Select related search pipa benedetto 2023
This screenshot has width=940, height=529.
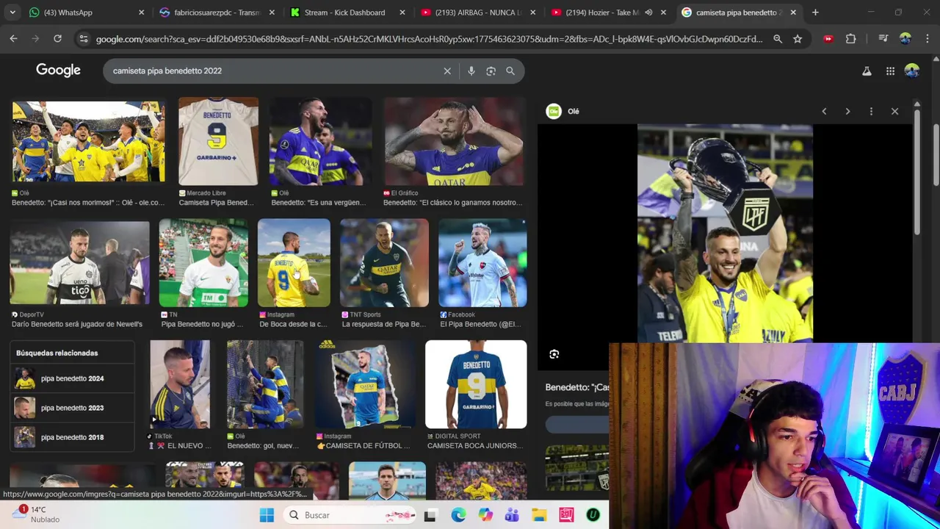click(x=72, y=408)
